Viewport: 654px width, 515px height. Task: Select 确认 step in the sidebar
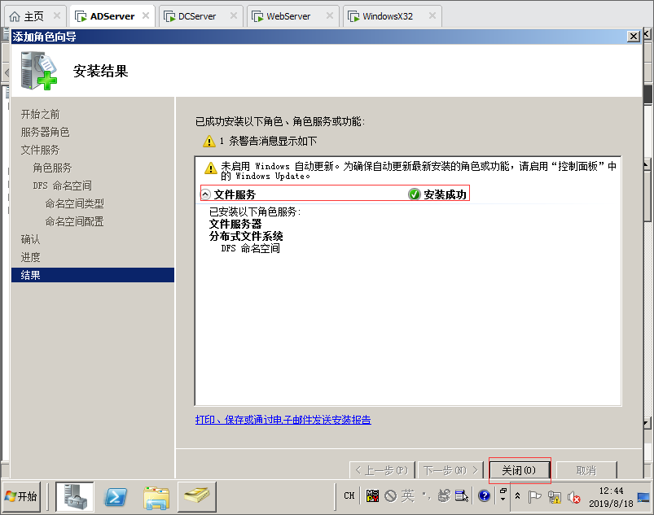coord(30,239)
